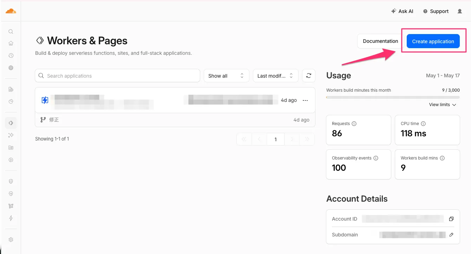Click the 9 / 3,000 usage value

click(x=451, y=90)
